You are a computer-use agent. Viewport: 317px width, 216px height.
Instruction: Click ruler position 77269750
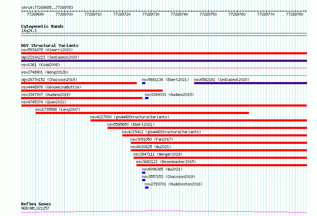click(x=208, y=14)
